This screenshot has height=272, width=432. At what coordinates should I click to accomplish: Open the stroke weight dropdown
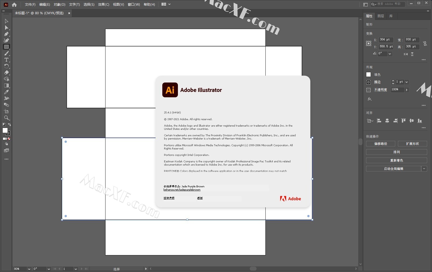407,82
